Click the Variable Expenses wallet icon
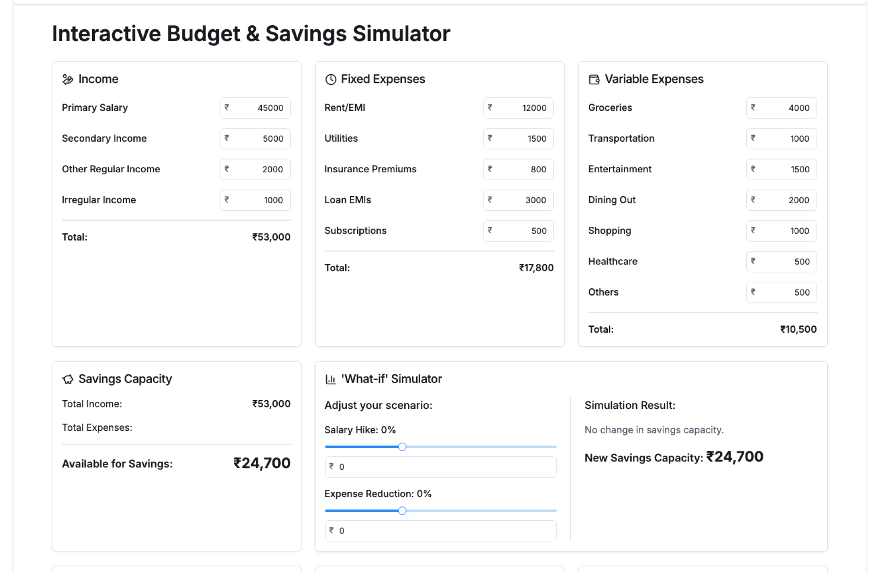The width and height of the screenshot is (880, 572). 594,79
